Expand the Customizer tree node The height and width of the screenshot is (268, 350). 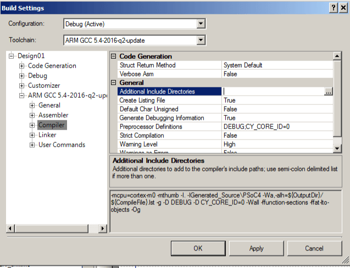pyautogui.click(x=21, y=86)
